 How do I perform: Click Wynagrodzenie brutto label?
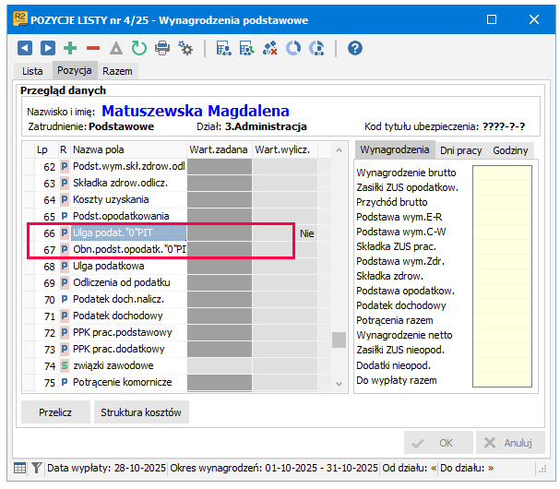pyautogui.click(x=406, y=173)
